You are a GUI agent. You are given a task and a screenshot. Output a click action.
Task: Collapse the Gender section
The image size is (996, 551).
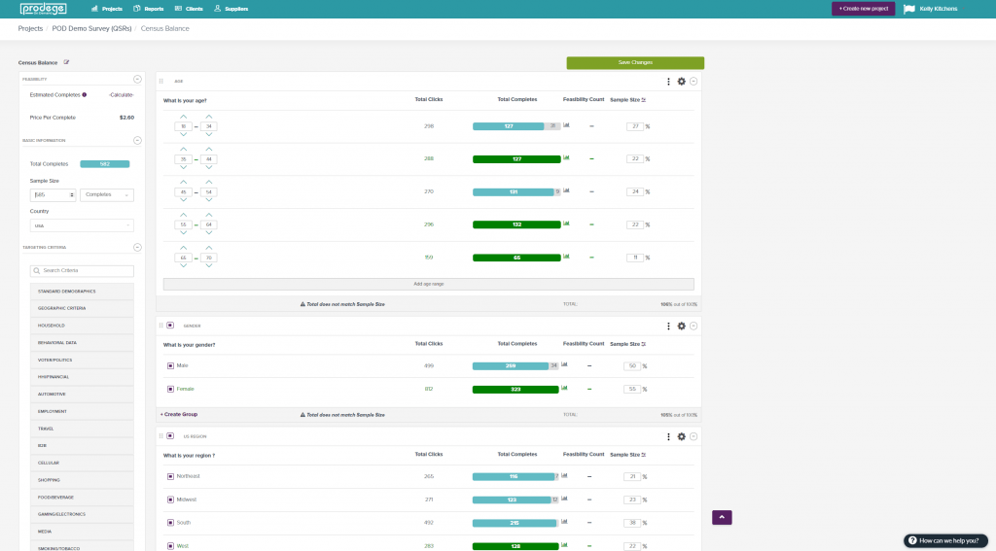pyautogui.click(x=694, y=326)
